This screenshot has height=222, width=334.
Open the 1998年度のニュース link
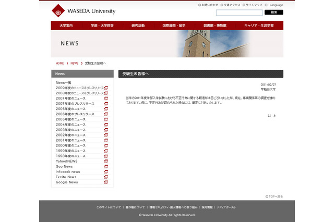click(71, 156)
